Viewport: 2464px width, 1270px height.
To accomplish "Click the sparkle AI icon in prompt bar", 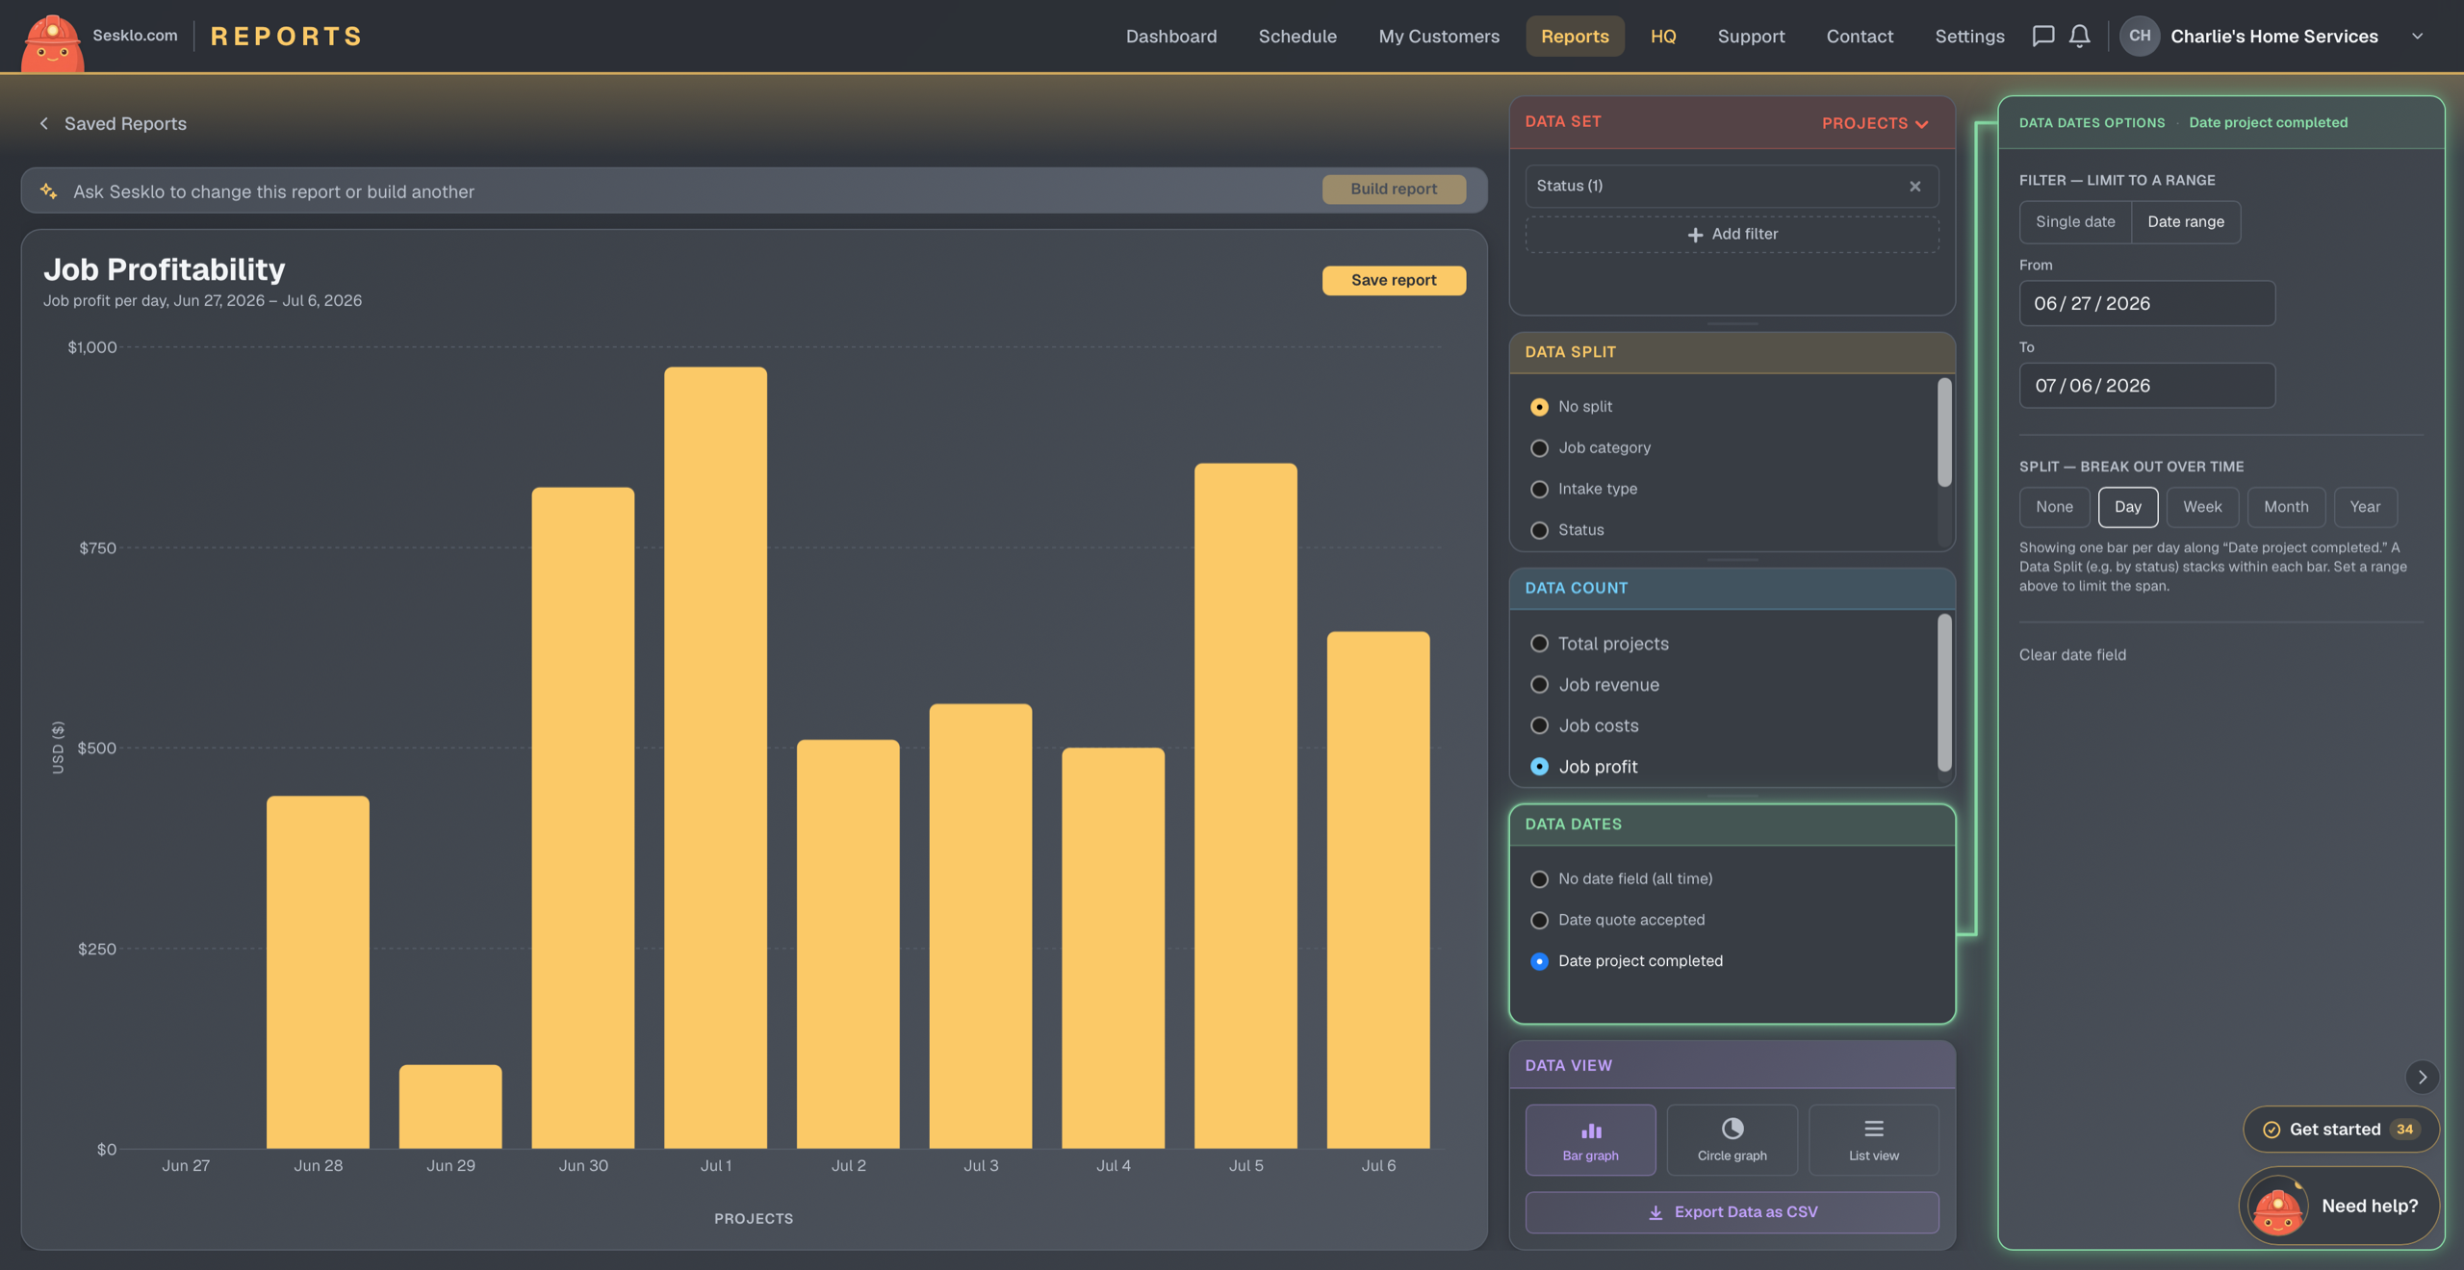I will (x=48, y=191).
